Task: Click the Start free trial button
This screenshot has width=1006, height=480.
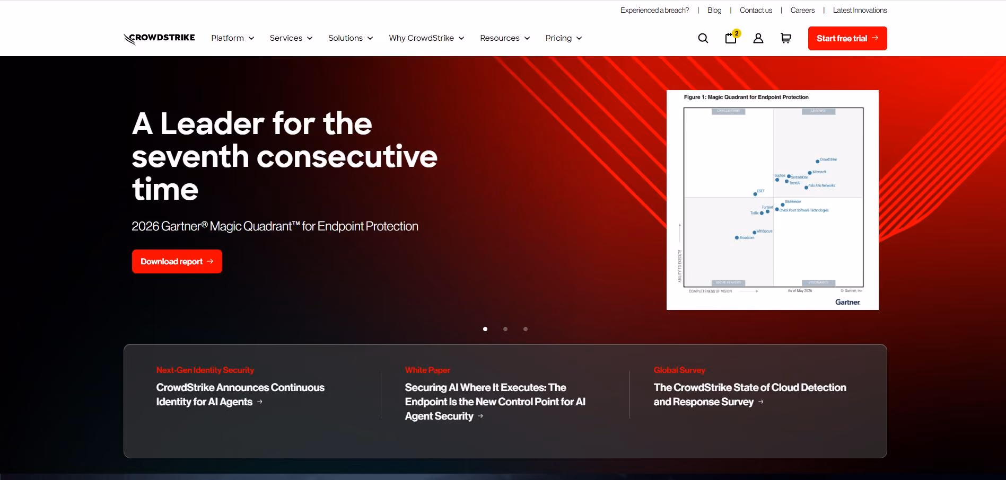Action: [x=847, y=38]
